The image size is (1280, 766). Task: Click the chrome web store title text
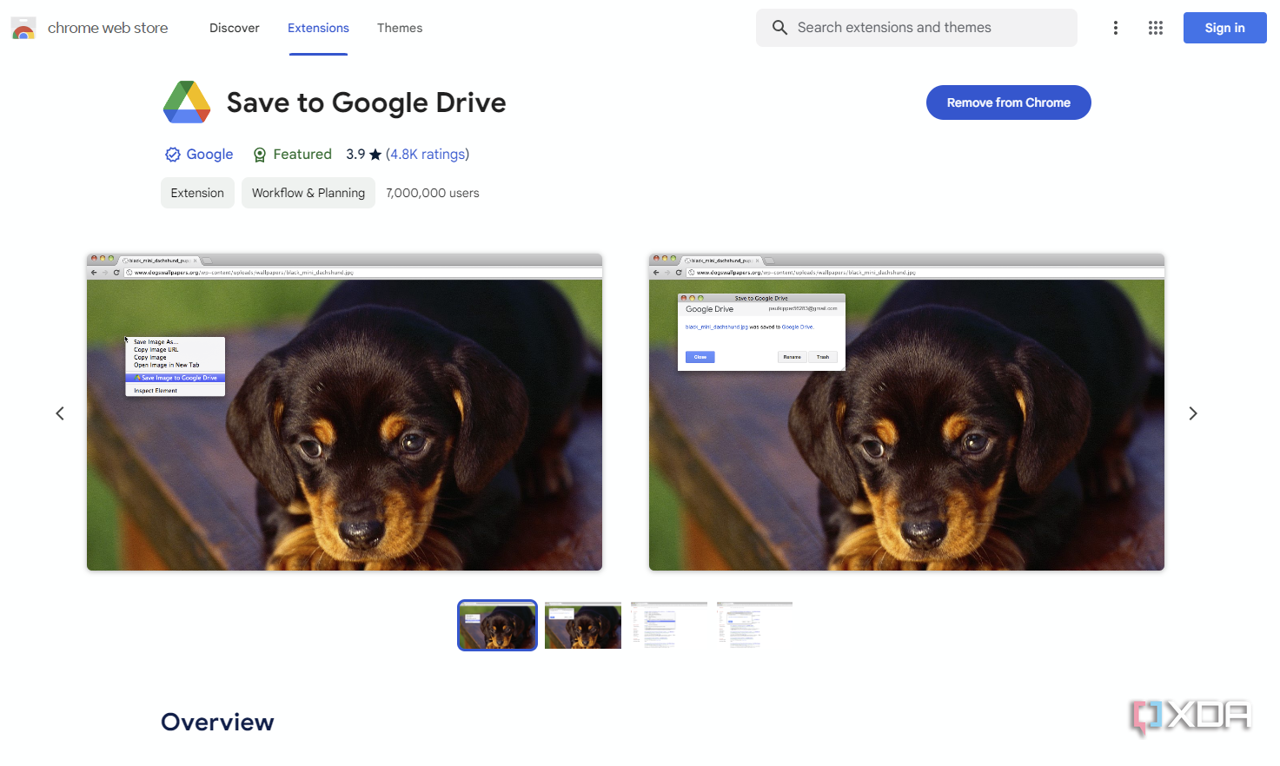point(108,28)
